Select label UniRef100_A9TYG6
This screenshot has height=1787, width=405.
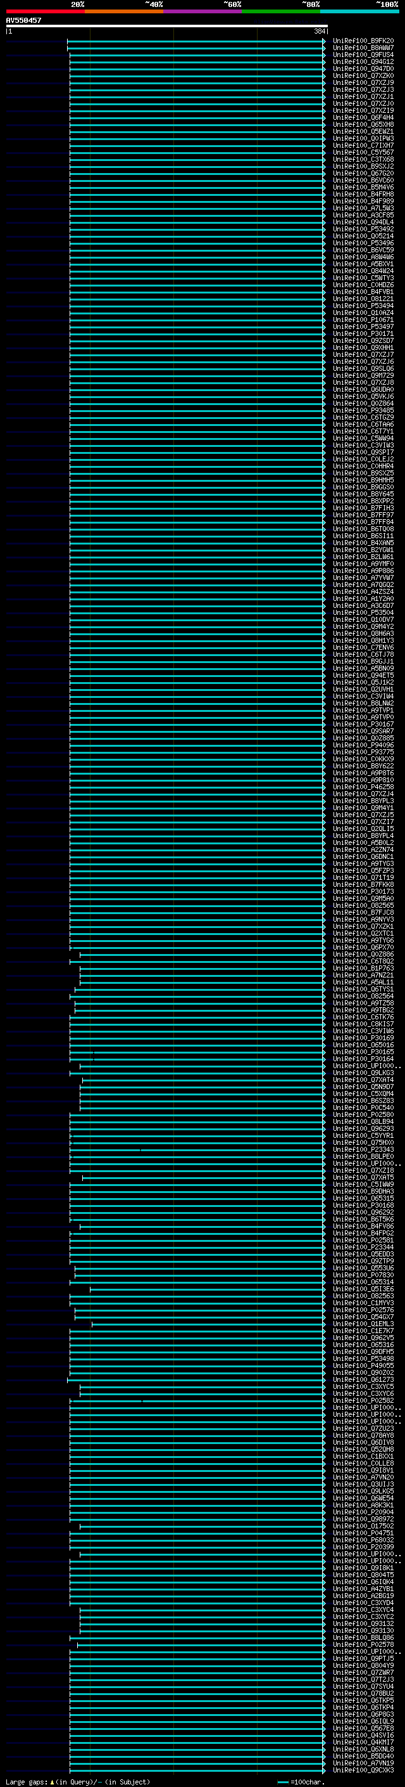pyautogui.click(x=363, y=941)
